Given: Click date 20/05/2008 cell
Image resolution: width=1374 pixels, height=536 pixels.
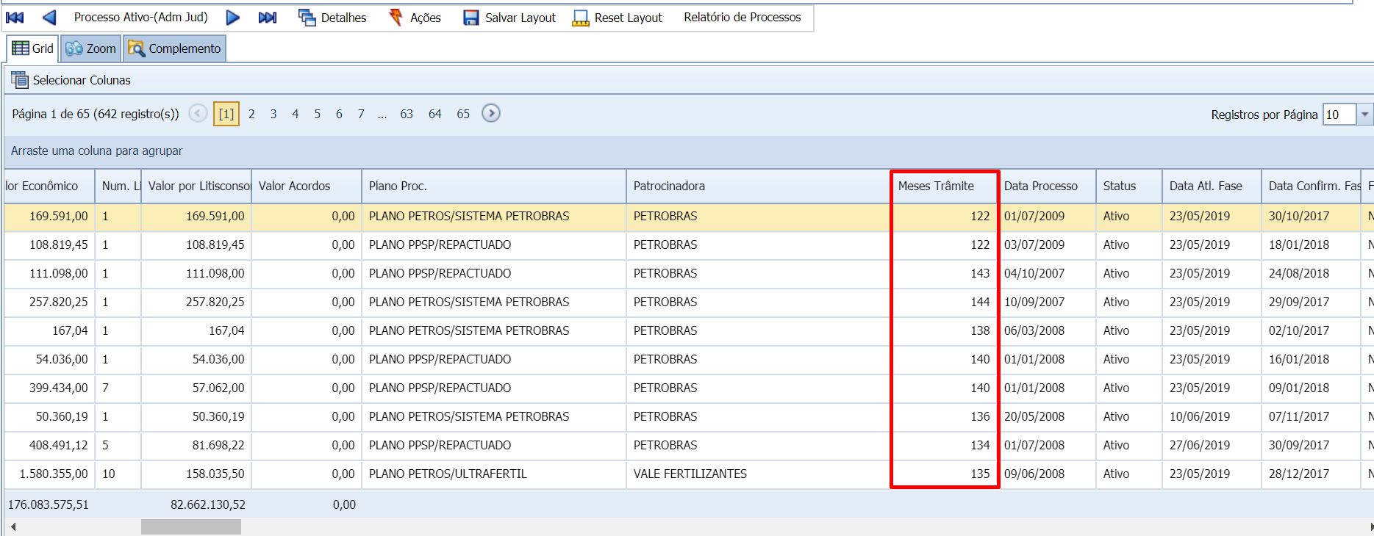Looking at the screenshot, I should 1046,416.
